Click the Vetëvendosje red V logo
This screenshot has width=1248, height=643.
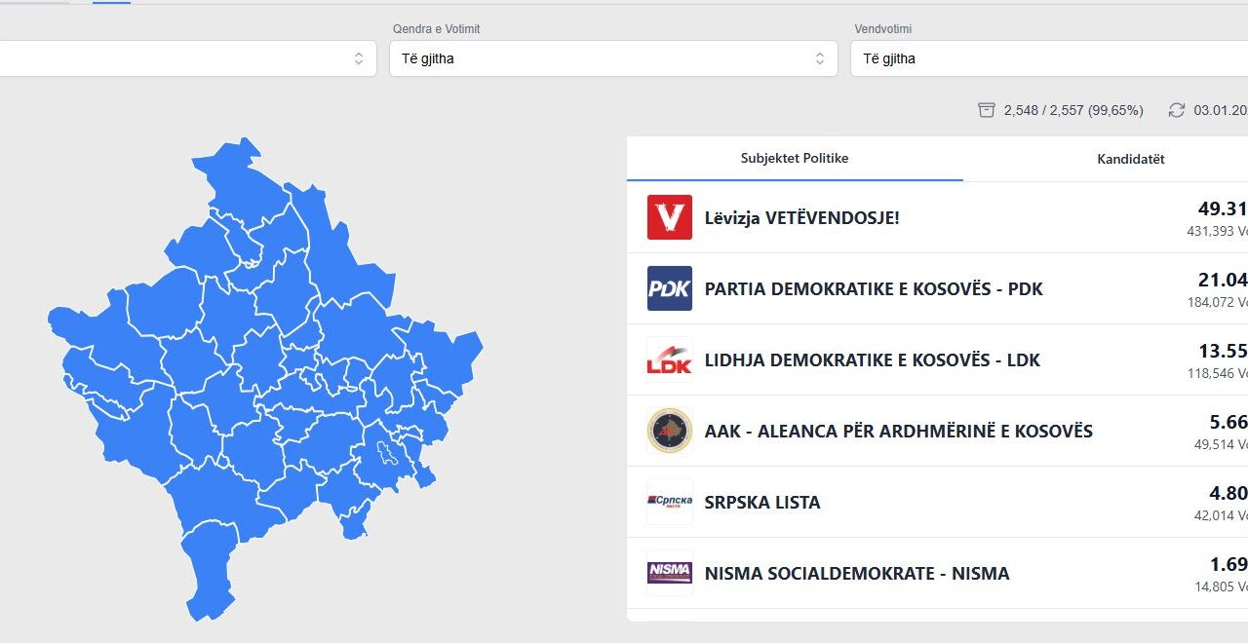(670, 217)
